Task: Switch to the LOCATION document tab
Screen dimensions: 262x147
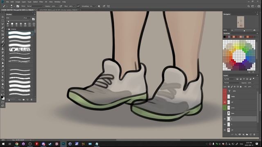Action: [59, 10]
